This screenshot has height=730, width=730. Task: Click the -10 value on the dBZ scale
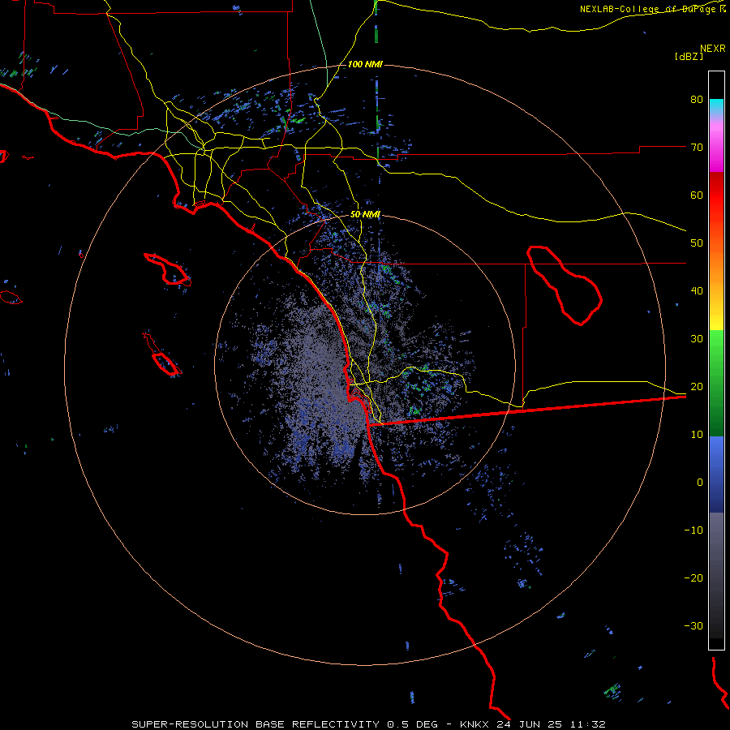(693, 530)
